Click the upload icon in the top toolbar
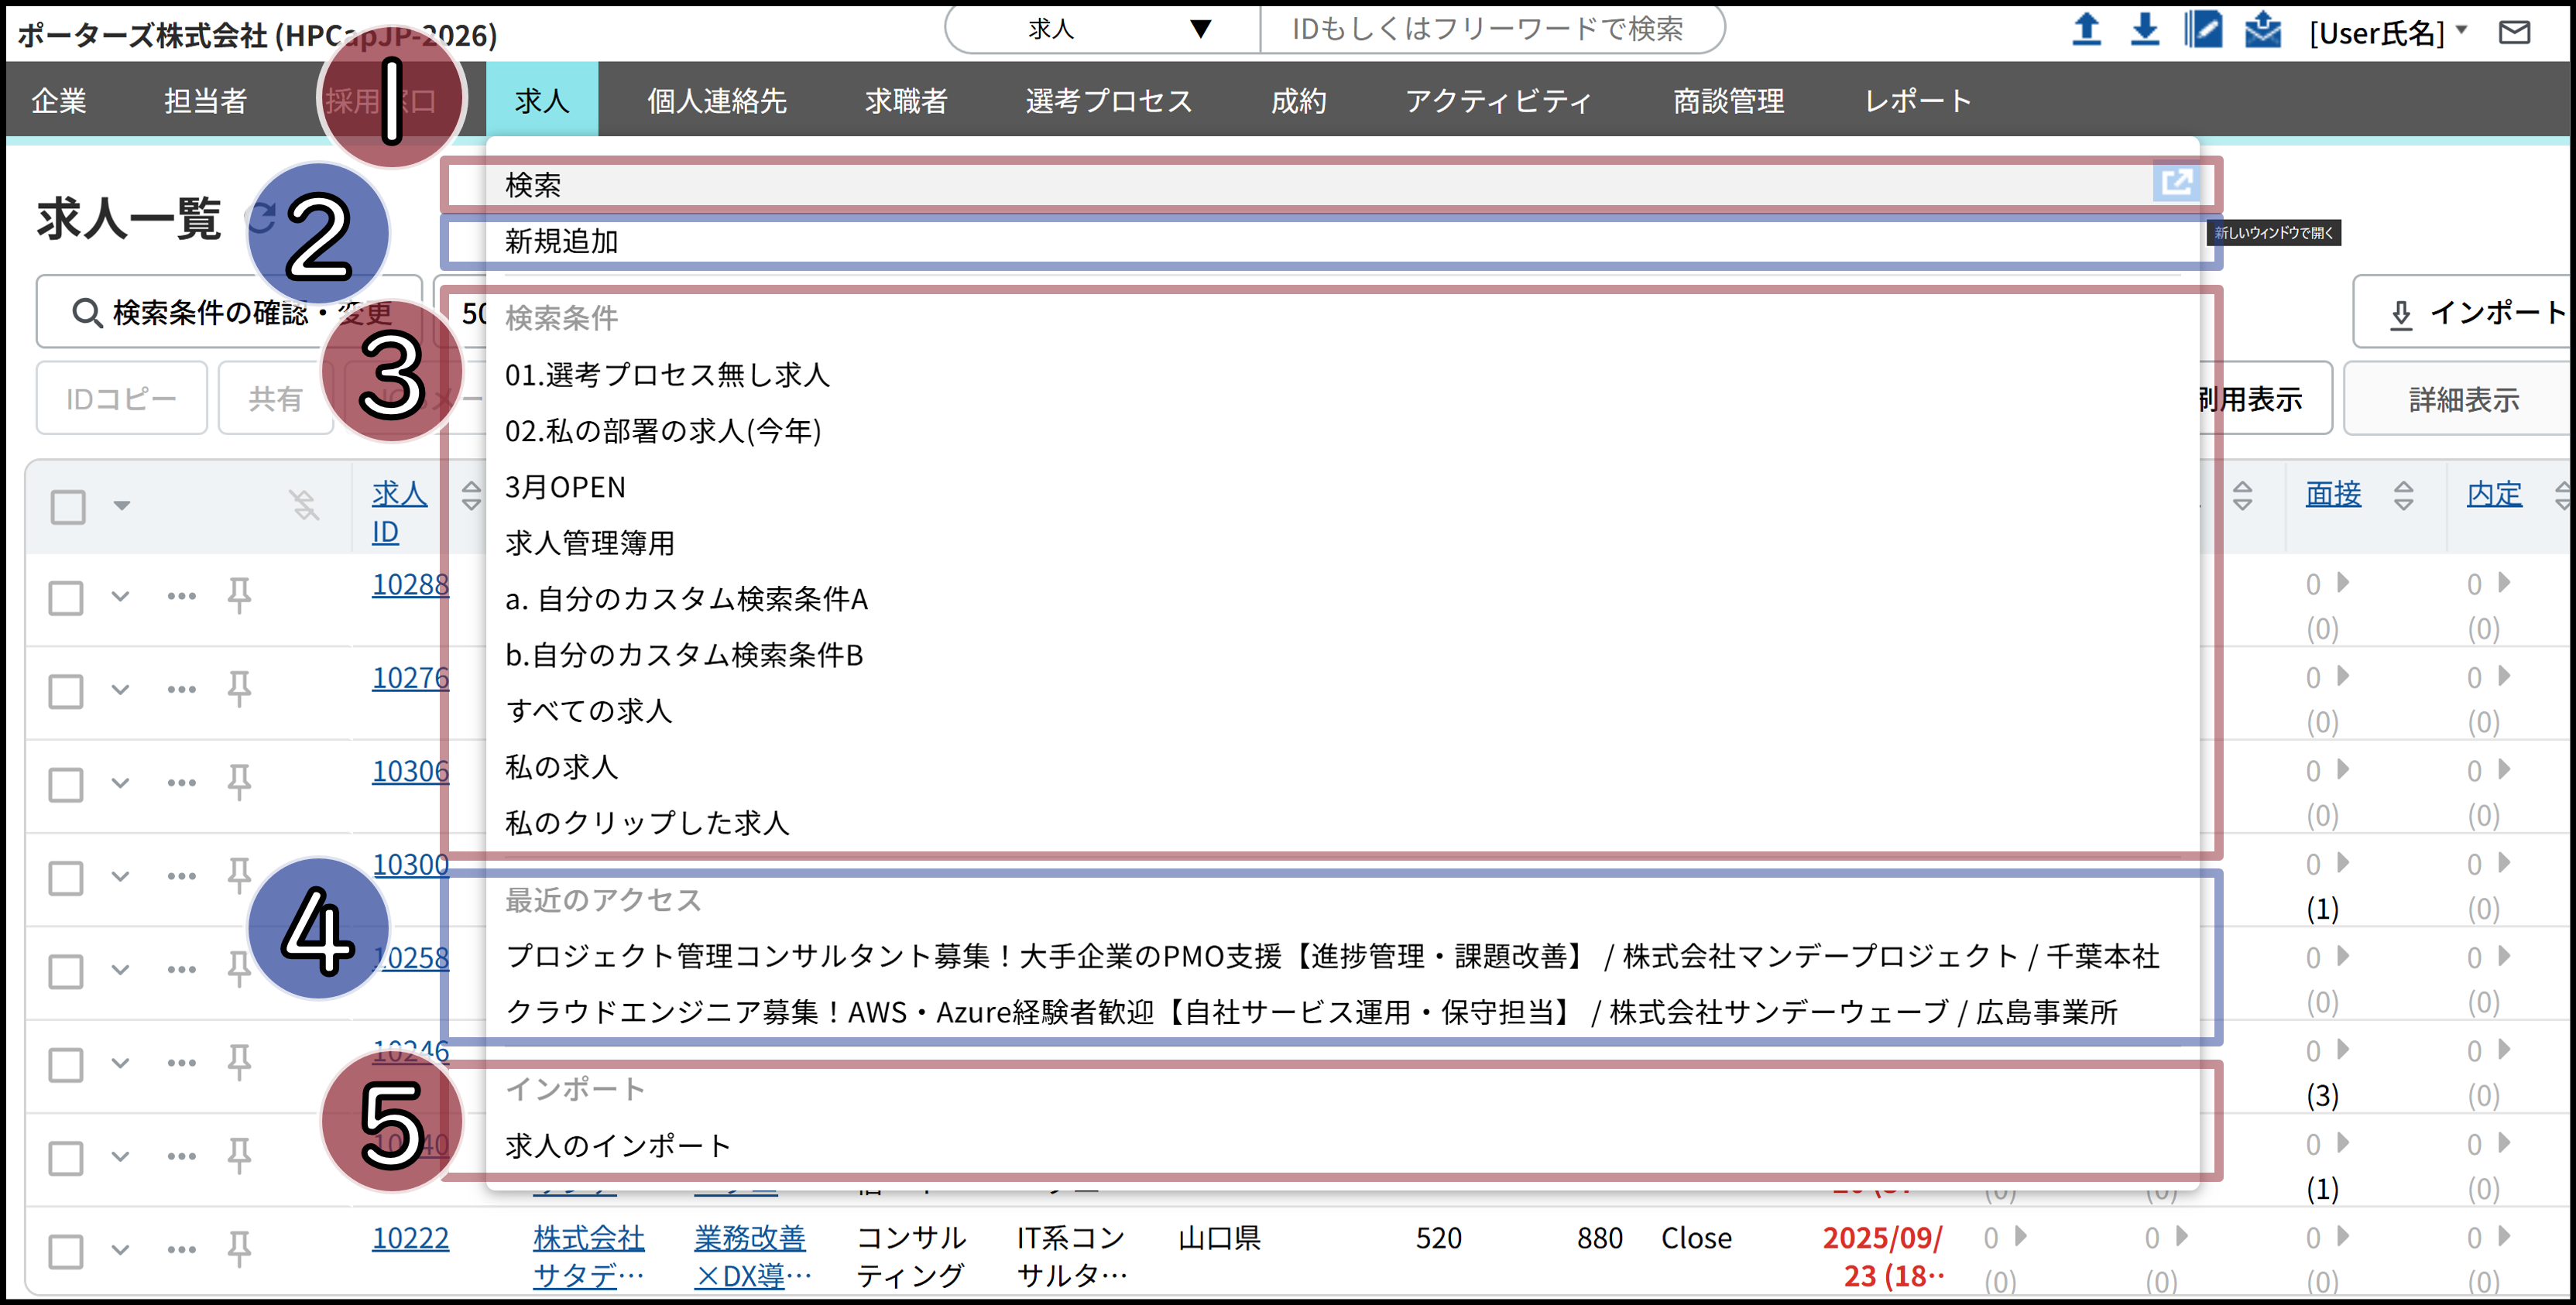The width and height of the screenshot is (2576, 1305). click(2088, 30)
